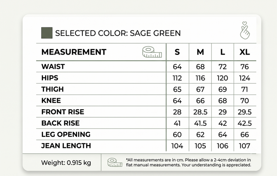Click the tape measure icon beside MEASUREMENT

click(152, 52)
